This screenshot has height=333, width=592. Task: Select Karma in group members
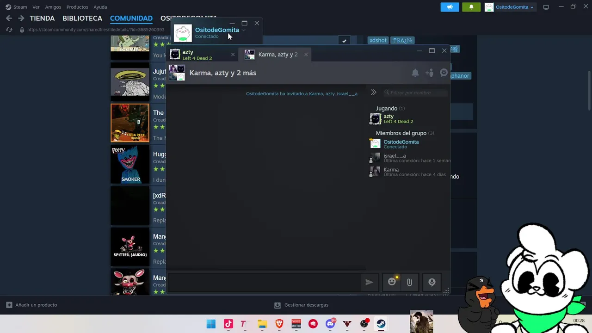click(x=409, y=172)
